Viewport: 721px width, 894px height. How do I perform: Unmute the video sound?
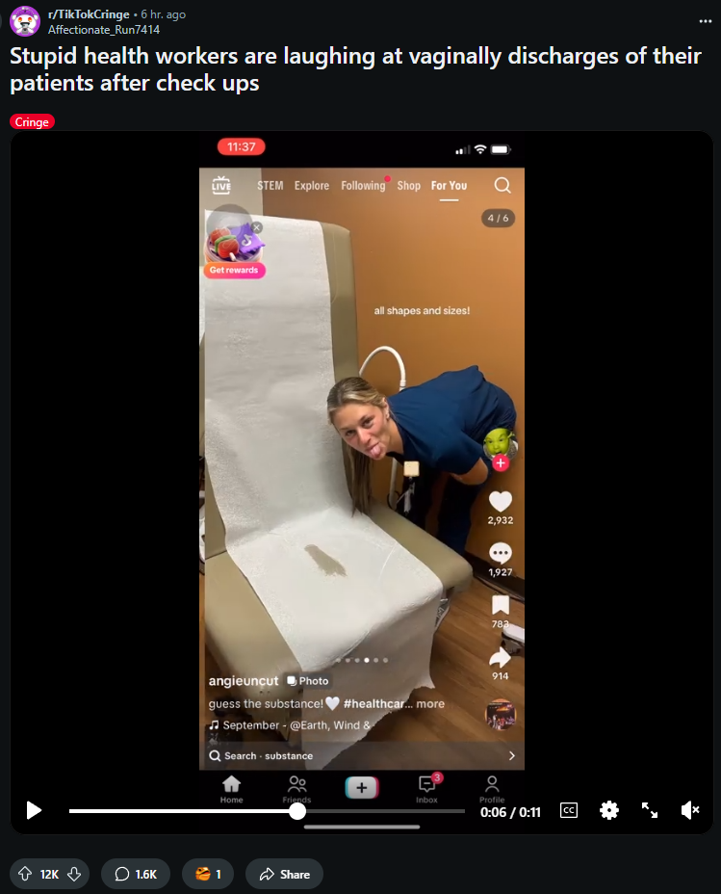[x=689, y=810]
